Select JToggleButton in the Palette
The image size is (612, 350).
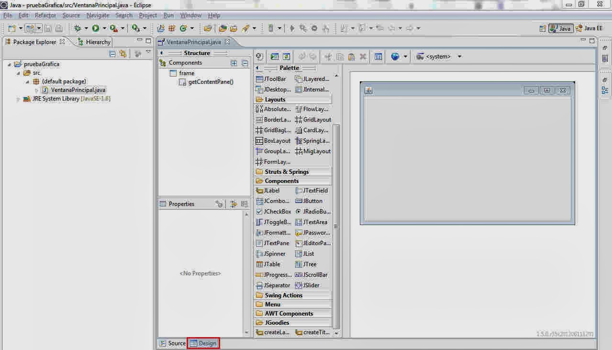coord(274,222)
